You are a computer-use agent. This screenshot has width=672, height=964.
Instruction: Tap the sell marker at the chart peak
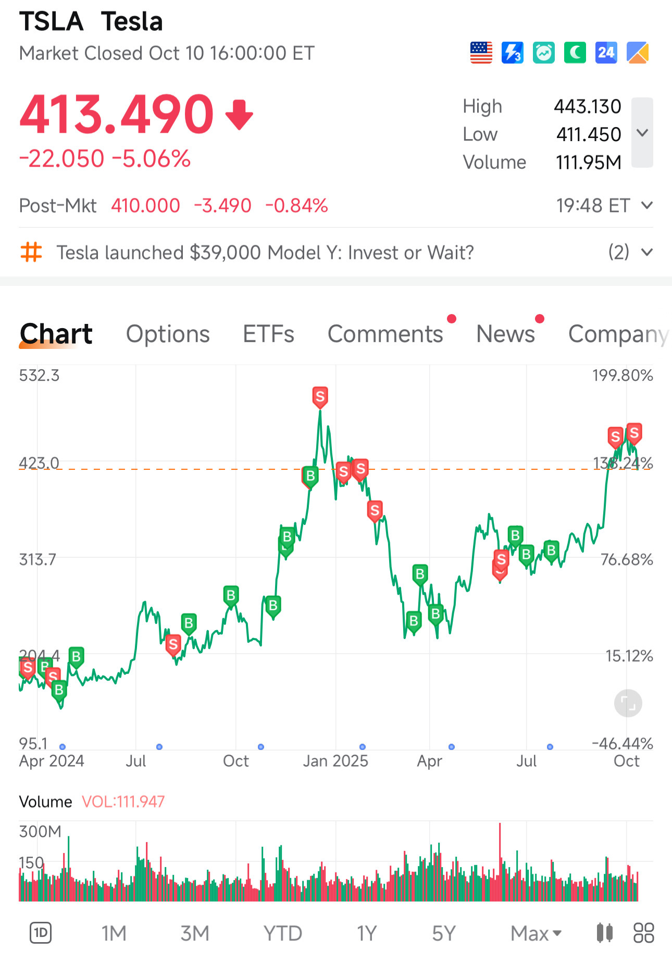click(x=320, y=397)
